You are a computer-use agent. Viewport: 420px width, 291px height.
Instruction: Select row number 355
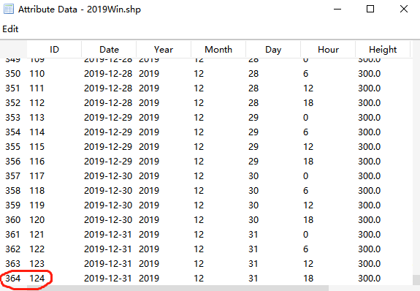click(x=13, y=147)
